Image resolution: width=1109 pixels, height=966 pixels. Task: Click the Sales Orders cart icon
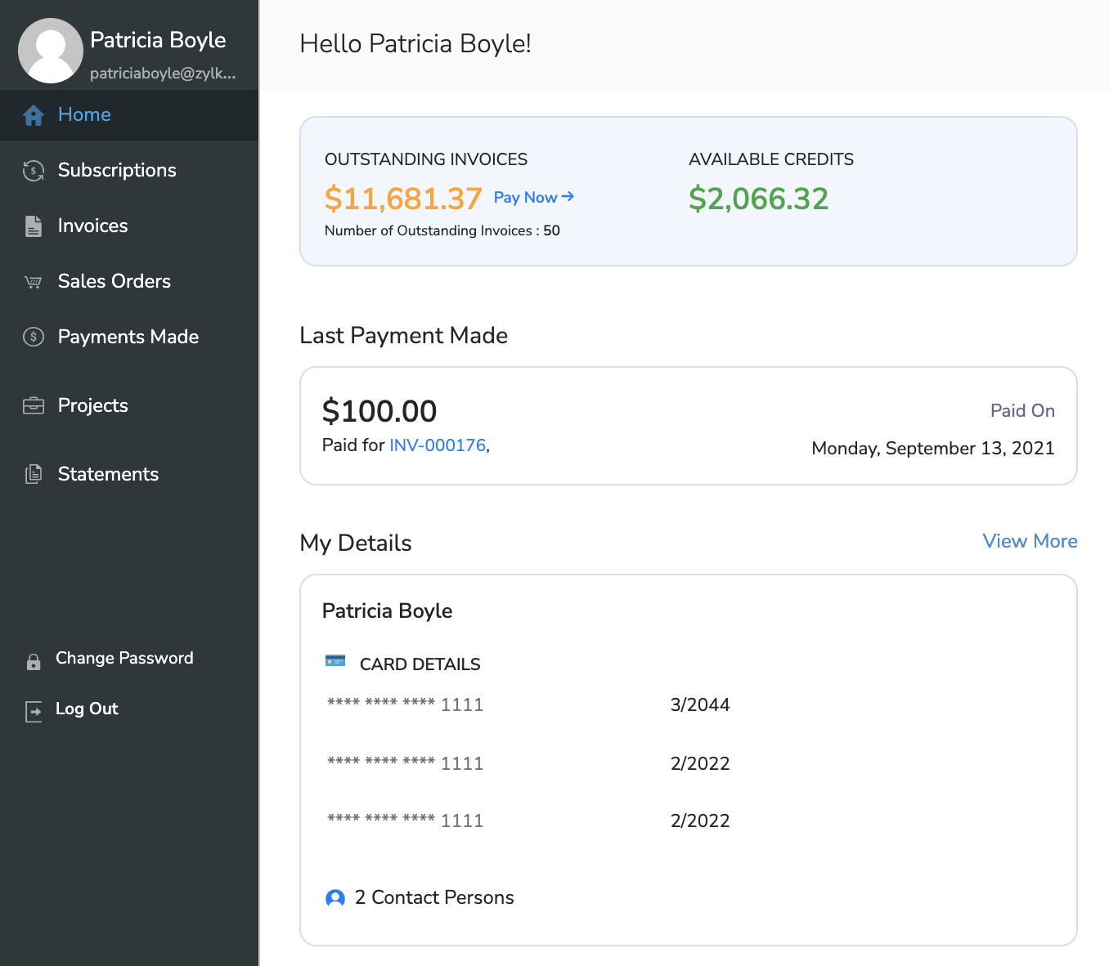[34, 281]
